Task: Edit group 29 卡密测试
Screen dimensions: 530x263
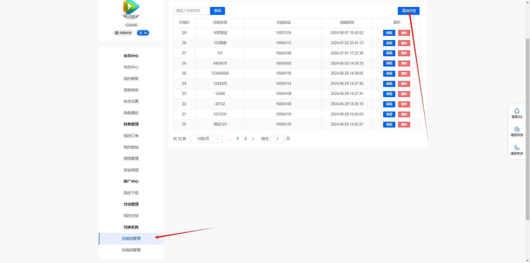Action: click(389, 33)
